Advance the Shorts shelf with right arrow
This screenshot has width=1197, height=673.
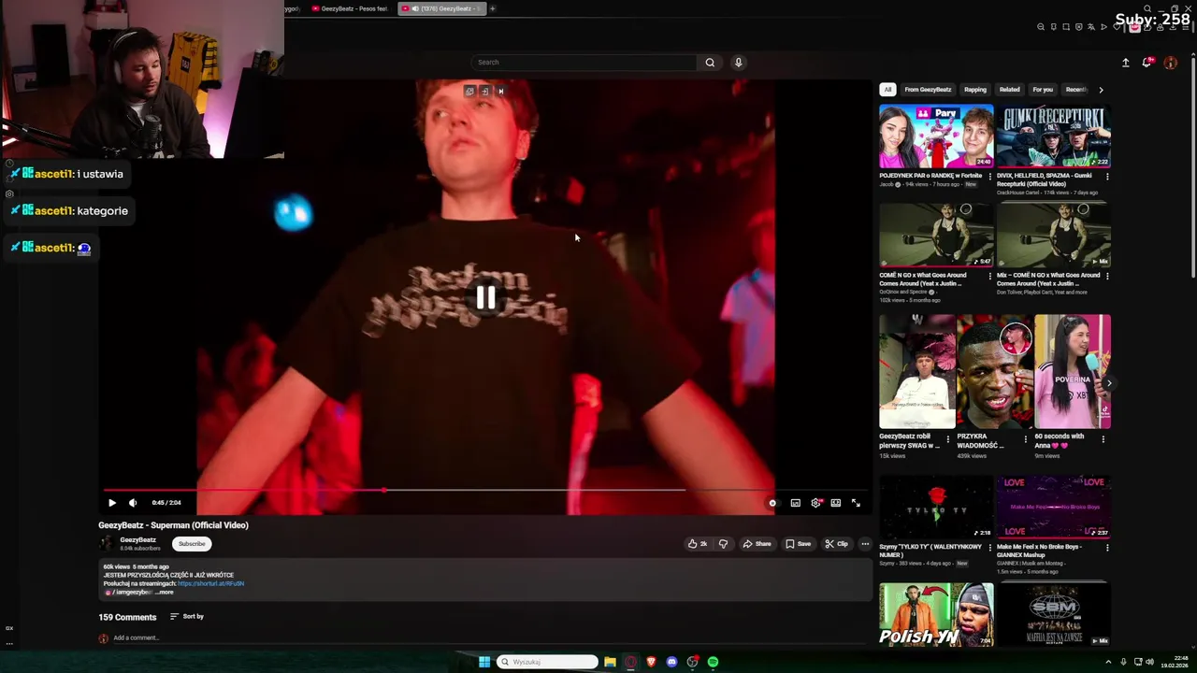click(1108, 382)
